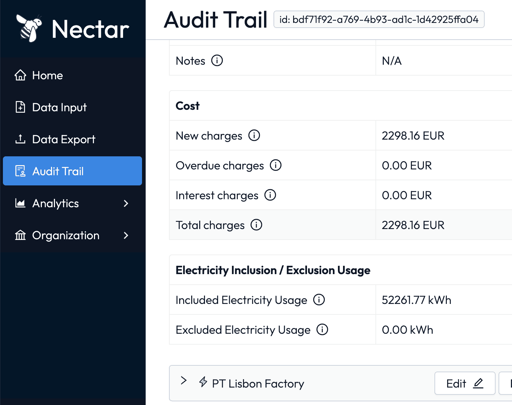Click the lightning bolt beside PT Lisbon Factory
The image size is (512, 405).
[x=203, y=382]
